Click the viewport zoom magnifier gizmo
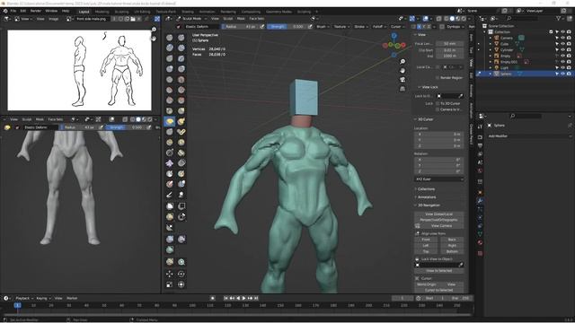 point(402,62)
